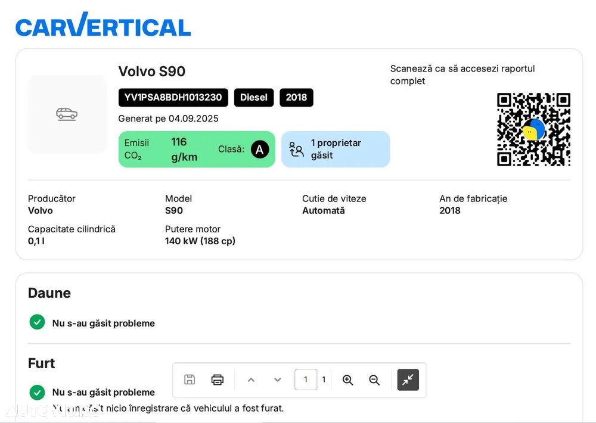
Task: Click the carVertical logo
Action: [x=103, y=26]
